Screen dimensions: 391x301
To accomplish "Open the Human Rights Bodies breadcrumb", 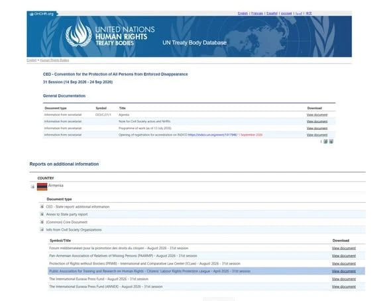I will (x=54, y=60).
